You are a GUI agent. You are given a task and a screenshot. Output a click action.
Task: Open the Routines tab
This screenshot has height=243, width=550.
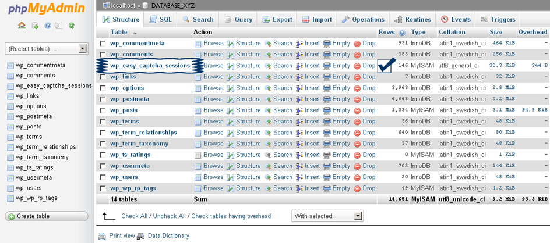pos(413,19)
